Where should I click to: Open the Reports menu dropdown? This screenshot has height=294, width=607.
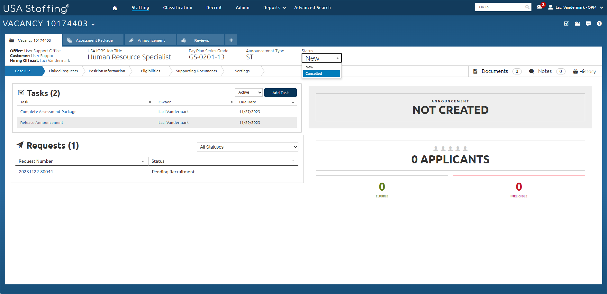tap(274, 8)
